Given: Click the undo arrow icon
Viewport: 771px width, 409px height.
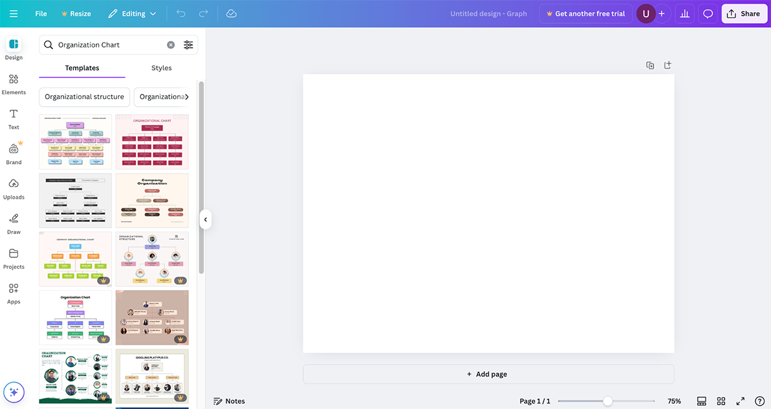Looking at the screenshot, I should 181,14.
